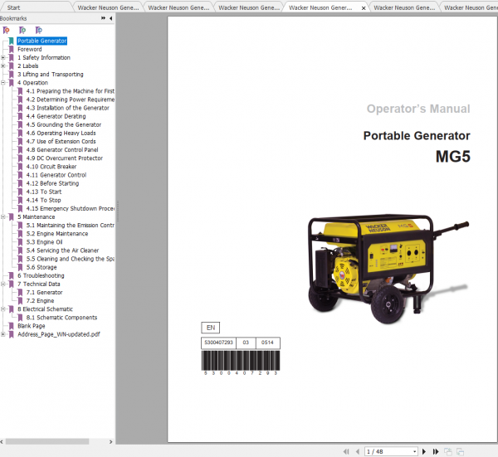Open the Foreword bookmark
The height and width of the screenshot is (457, 498).
point(30,49)
